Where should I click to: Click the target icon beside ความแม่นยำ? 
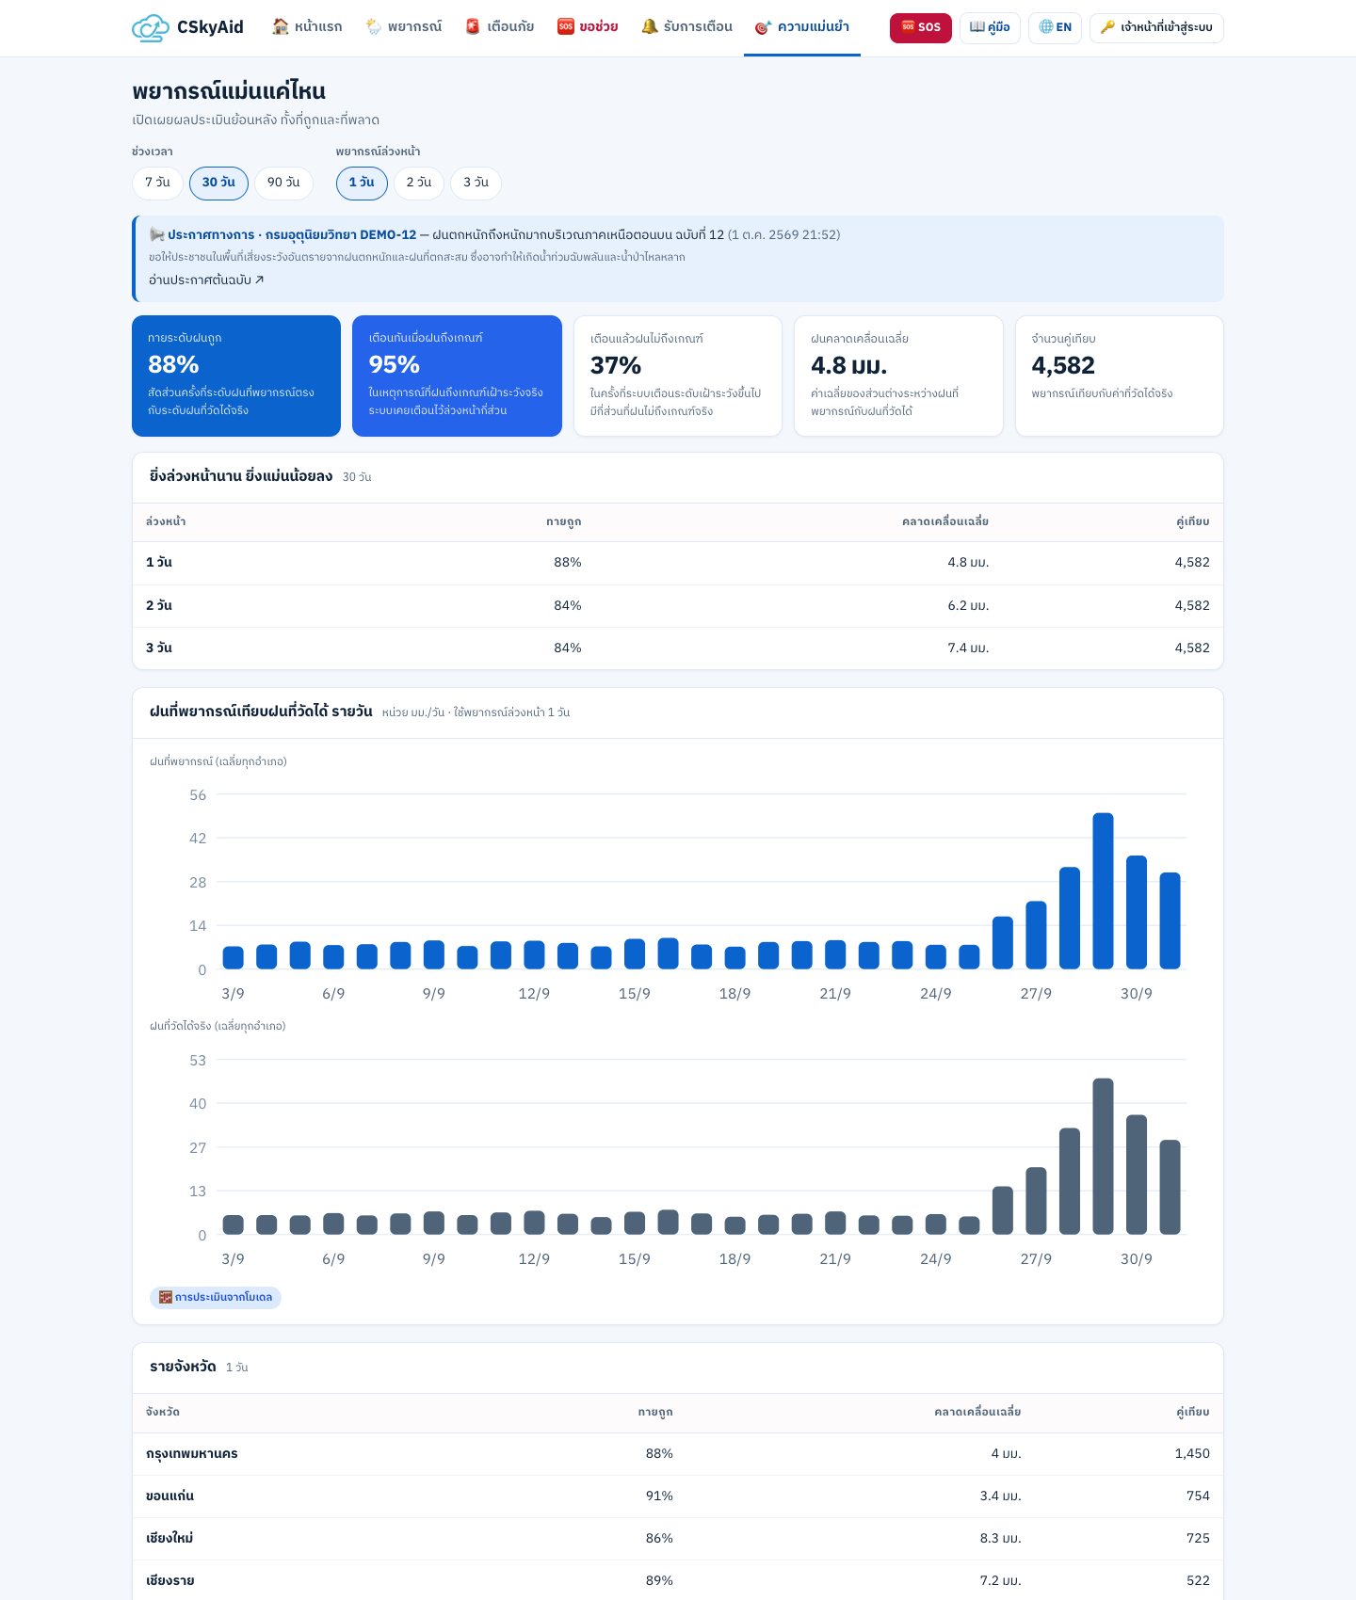click(763, 27)
